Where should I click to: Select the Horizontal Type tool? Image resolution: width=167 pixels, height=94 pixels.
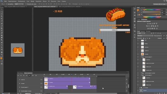click(x=2, y=45)
